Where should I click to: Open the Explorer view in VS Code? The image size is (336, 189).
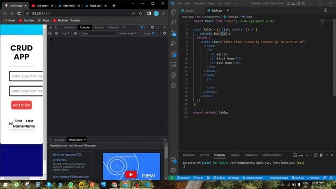point(173,12)
